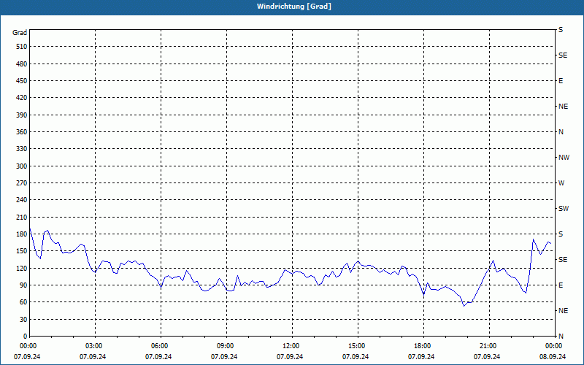Click the 'Windrichtung [Grad]' chart title
The image size is (584, 365).
coord(294,7)
